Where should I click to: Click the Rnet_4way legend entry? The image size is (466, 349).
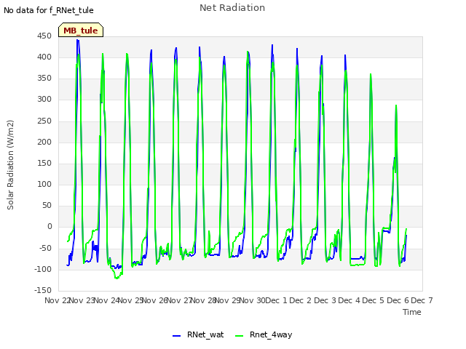tap(264, 334)
